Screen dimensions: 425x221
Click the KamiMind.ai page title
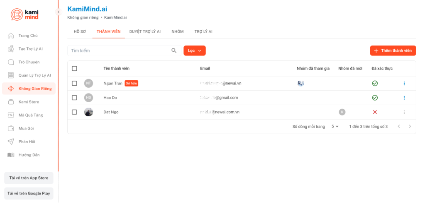click(87, 9)
